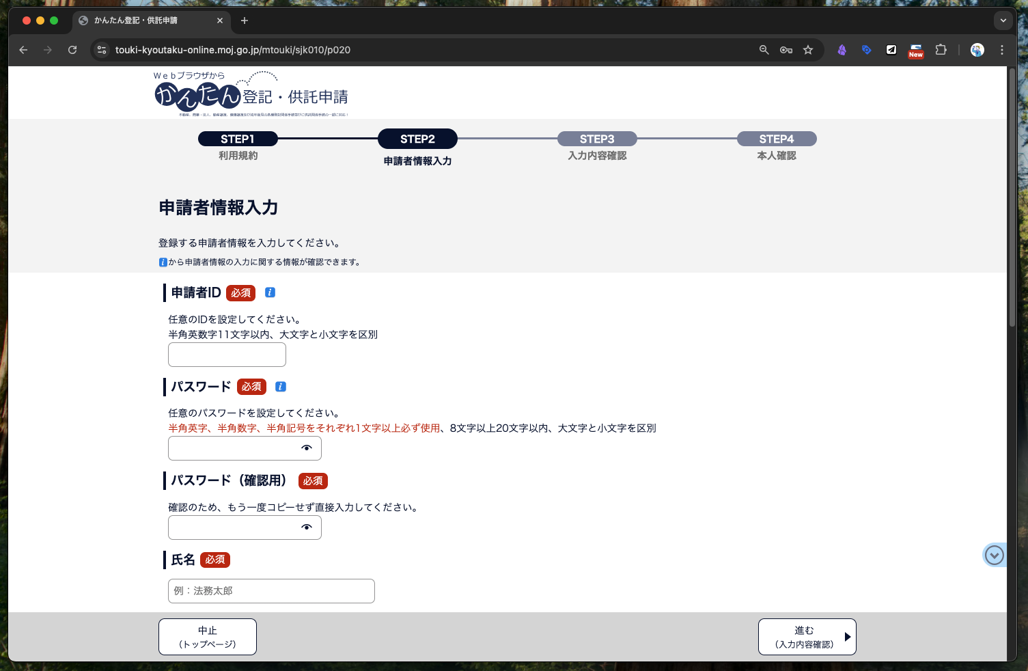1028x671 pixels.
Task: Open Chrome three-dot menu
Action: tap(1002, 50)
